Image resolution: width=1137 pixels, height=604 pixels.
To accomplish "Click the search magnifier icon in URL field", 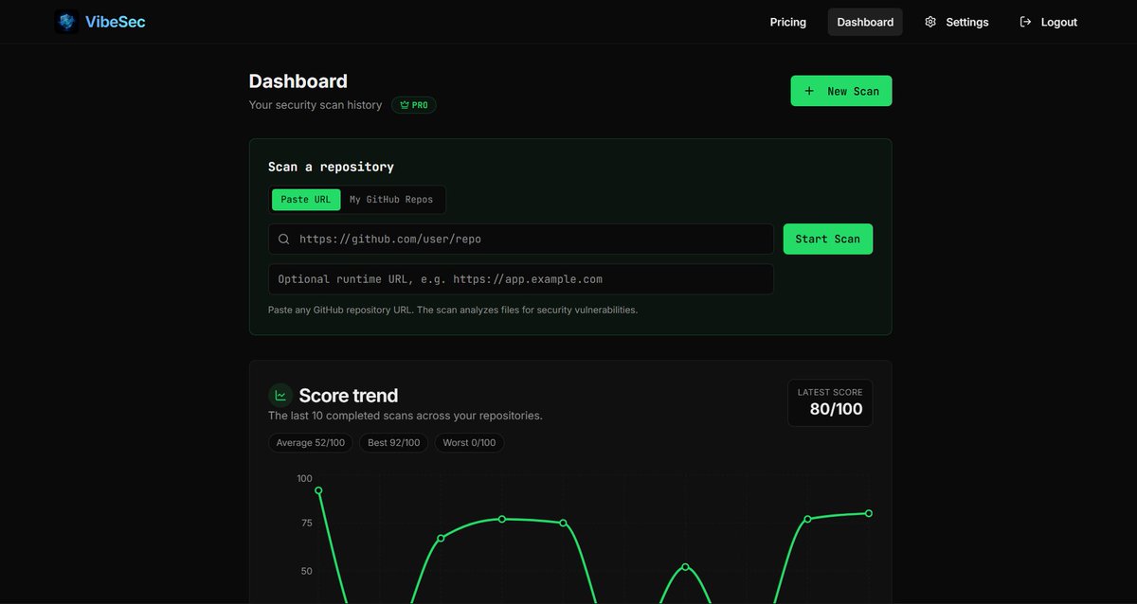I will (283, 240).
